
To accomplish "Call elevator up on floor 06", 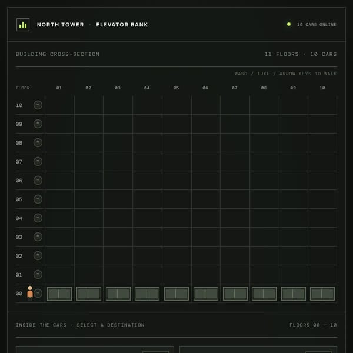I will tap(38, 181).
